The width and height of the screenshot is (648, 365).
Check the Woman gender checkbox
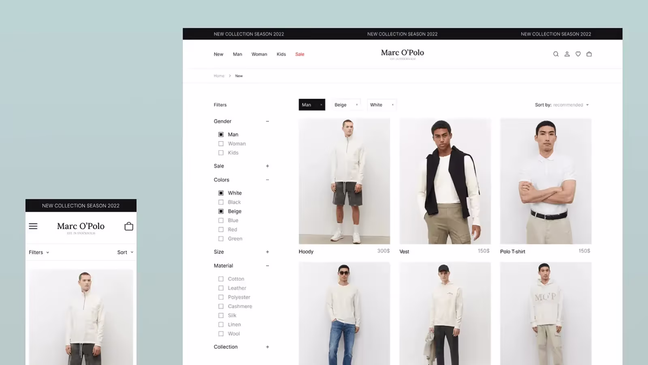(x=221, y=144)
